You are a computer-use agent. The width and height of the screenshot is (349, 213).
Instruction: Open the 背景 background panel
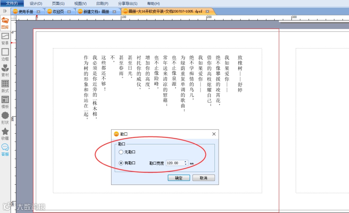pyautogui.click(x=5, y=39)
